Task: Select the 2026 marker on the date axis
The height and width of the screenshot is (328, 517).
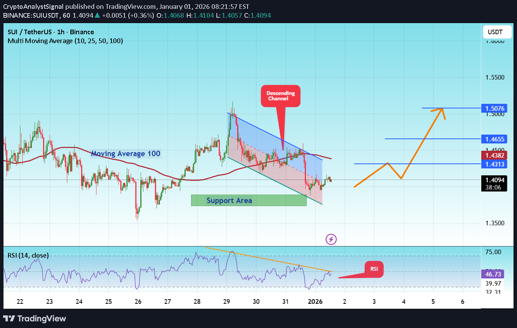Action: tap(315, 301)
